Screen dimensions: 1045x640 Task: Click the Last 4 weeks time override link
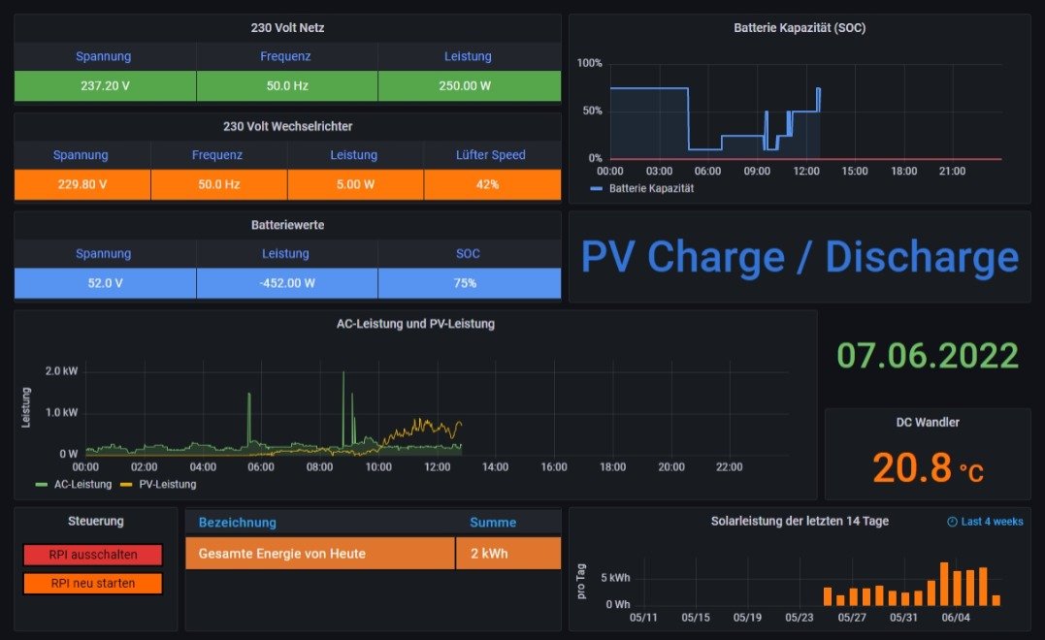click(992, 522)
